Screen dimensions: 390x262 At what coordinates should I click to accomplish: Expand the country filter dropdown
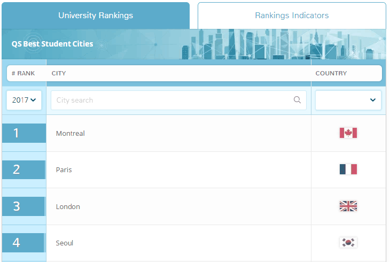pyautogui.click(x=348, y=100)
